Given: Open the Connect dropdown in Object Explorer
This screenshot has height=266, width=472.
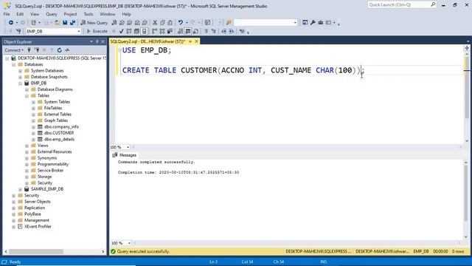Looking at the screenshot, I should click(x=14, y=50).
